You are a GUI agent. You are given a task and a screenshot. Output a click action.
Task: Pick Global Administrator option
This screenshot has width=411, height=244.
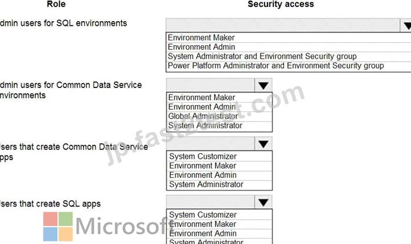(219, 116)
